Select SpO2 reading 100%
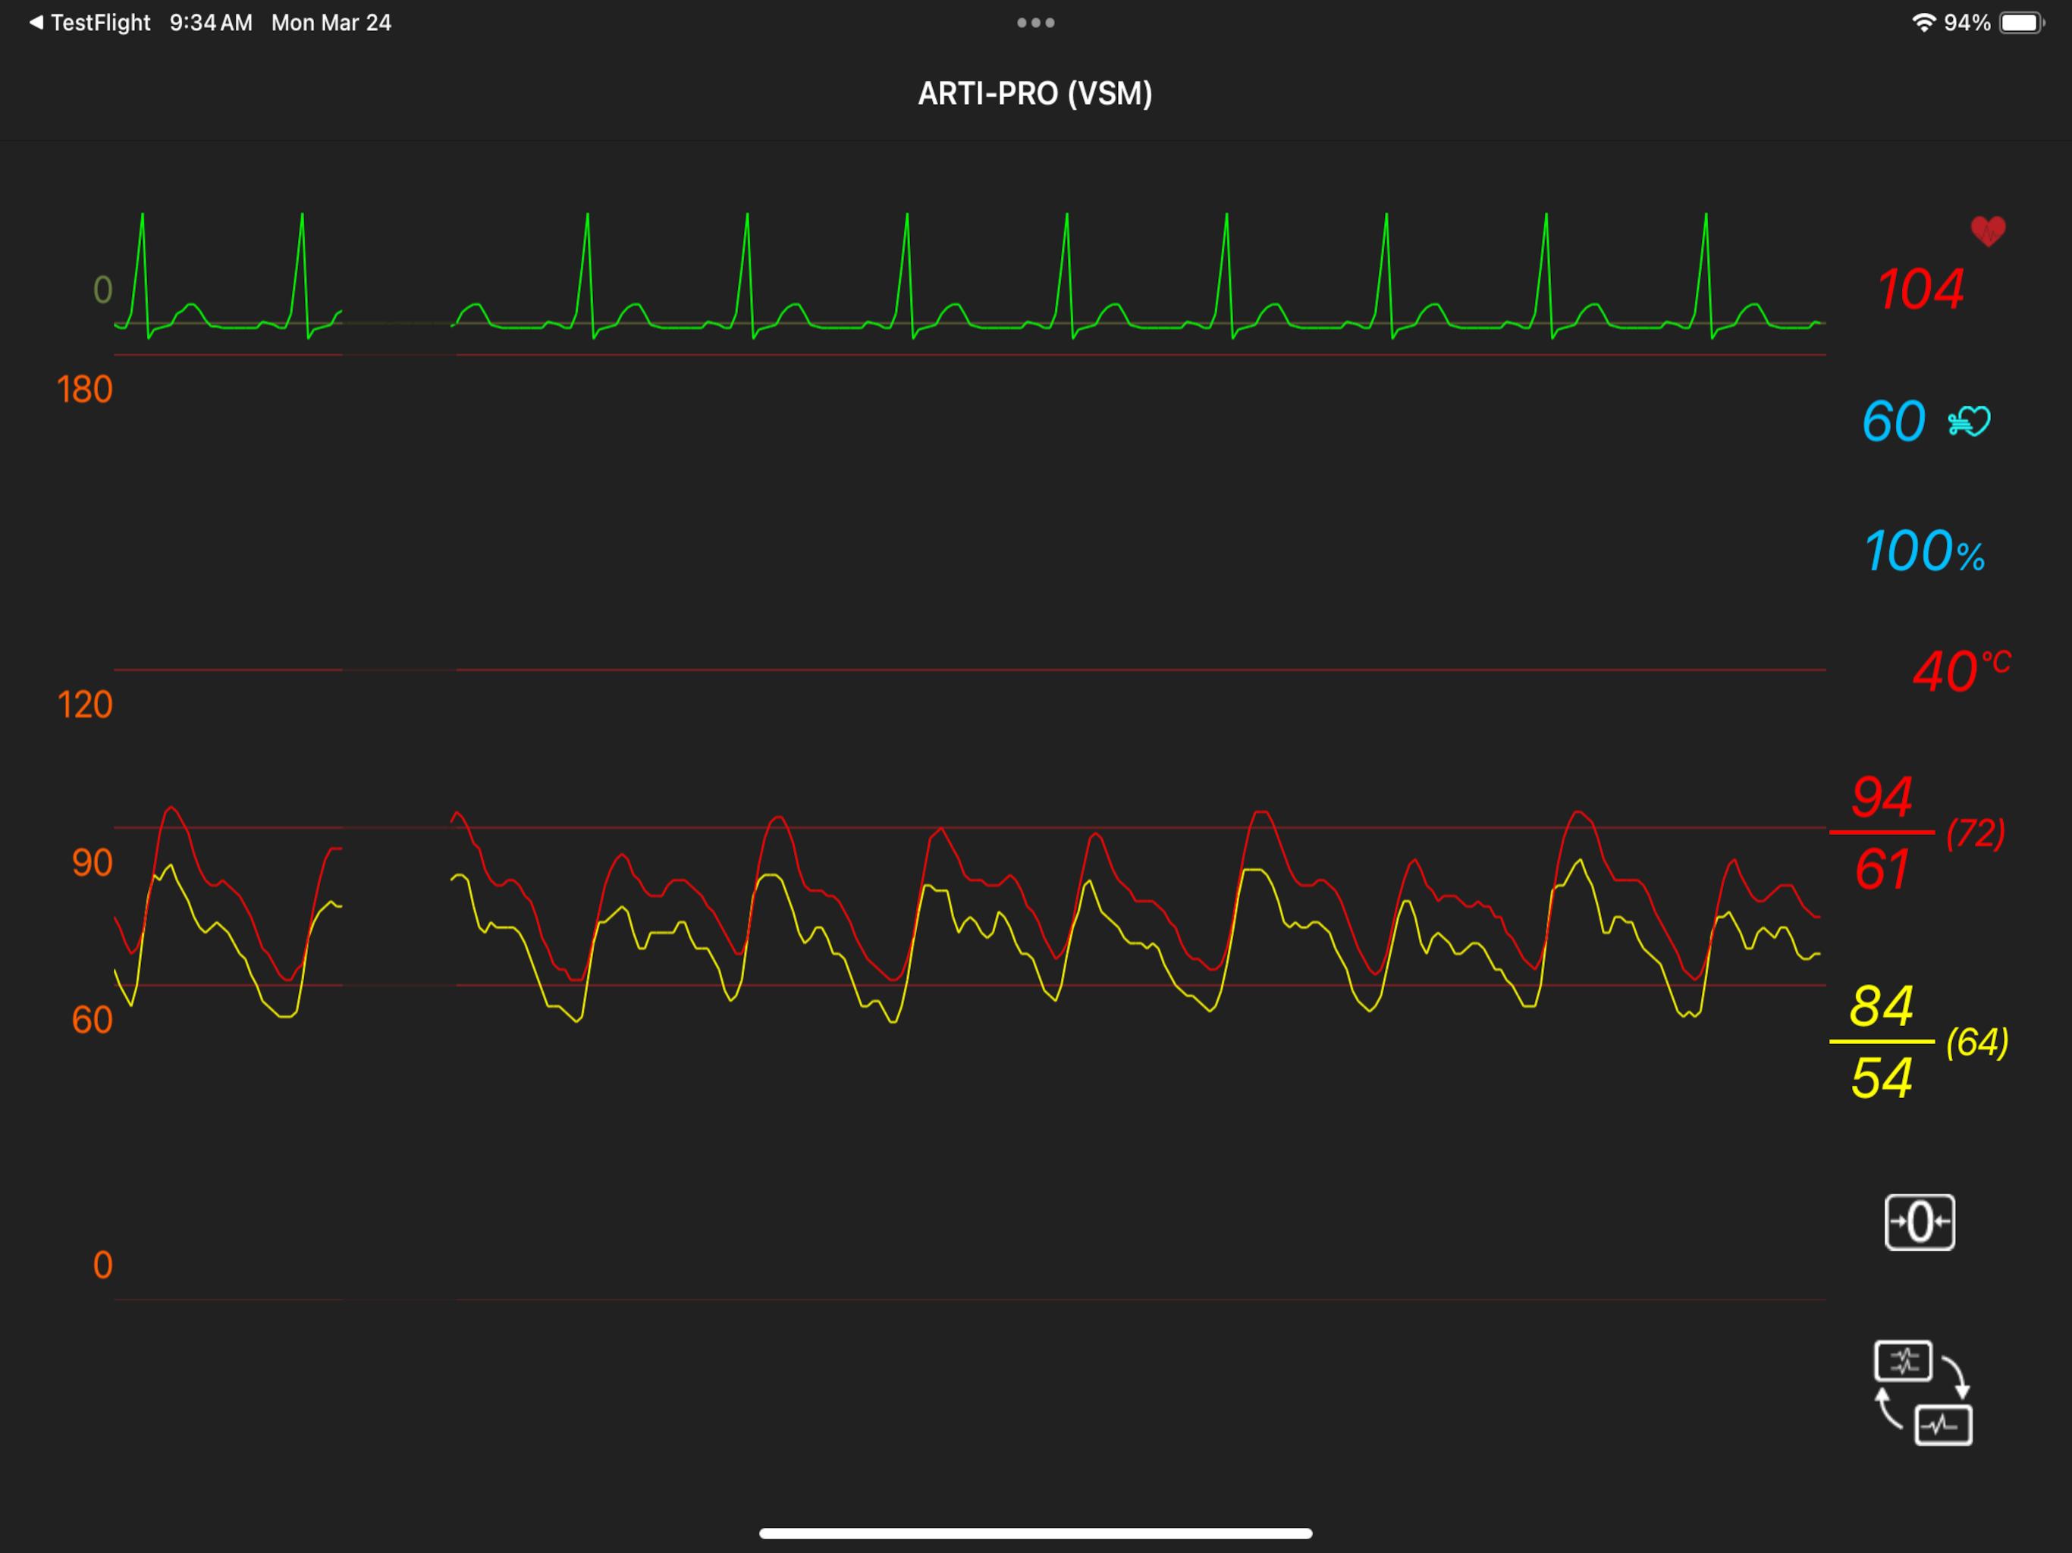Screen dimensions: 2072x1553 [1924, 551]
